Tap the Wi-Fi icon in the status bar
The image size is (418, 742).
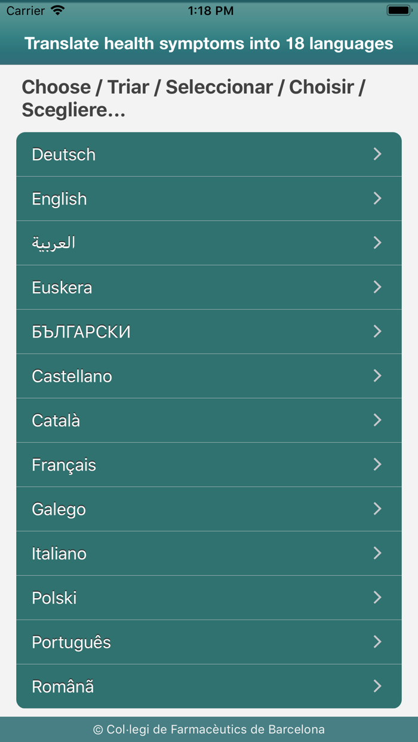point(57,10)
